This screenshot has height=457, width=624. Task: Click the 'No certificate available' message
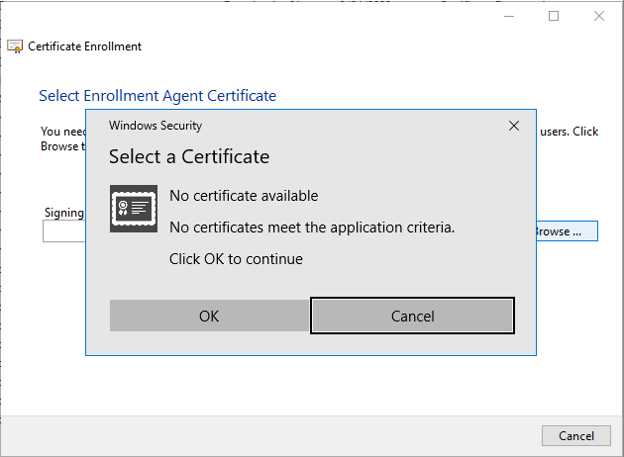click(244, 196)
